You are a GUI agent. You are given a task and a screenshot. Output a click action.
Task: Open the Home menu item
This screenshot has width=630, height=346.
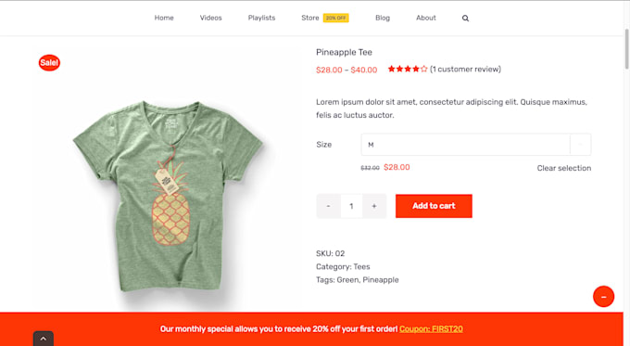click(x=164, y=18)
